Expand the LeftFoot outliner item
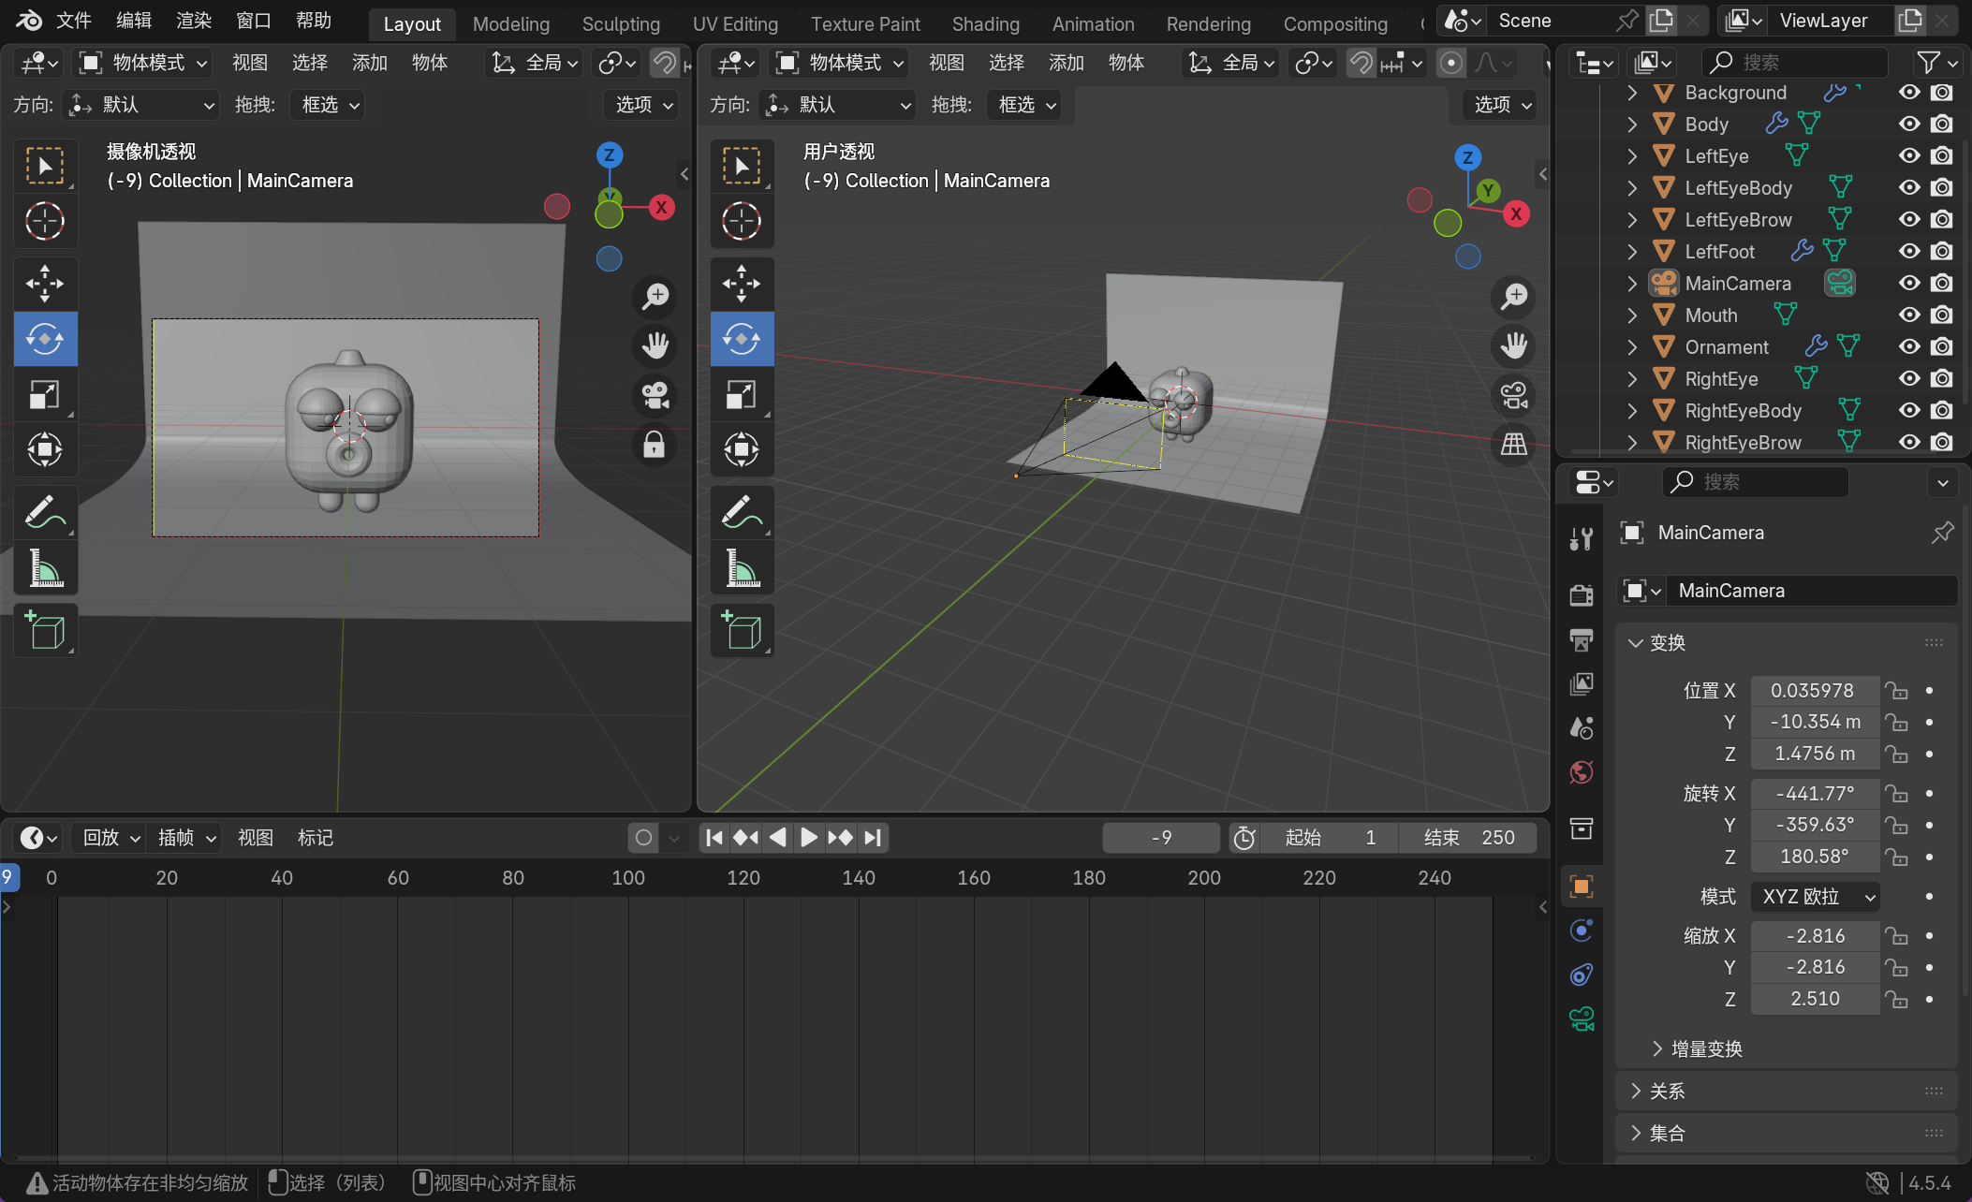The image size is (1972, 1202). click(x=1632, y=252)
